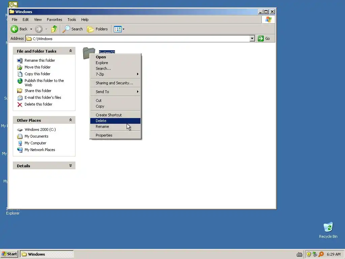Select the System32 folder icon
The height and width of the screenshot is (259, 345).
[89, 53]
